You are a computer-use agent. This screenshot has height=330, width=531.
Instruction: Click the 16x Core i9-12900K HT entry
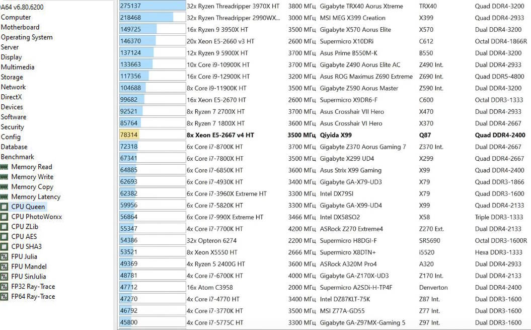(218, 76)
